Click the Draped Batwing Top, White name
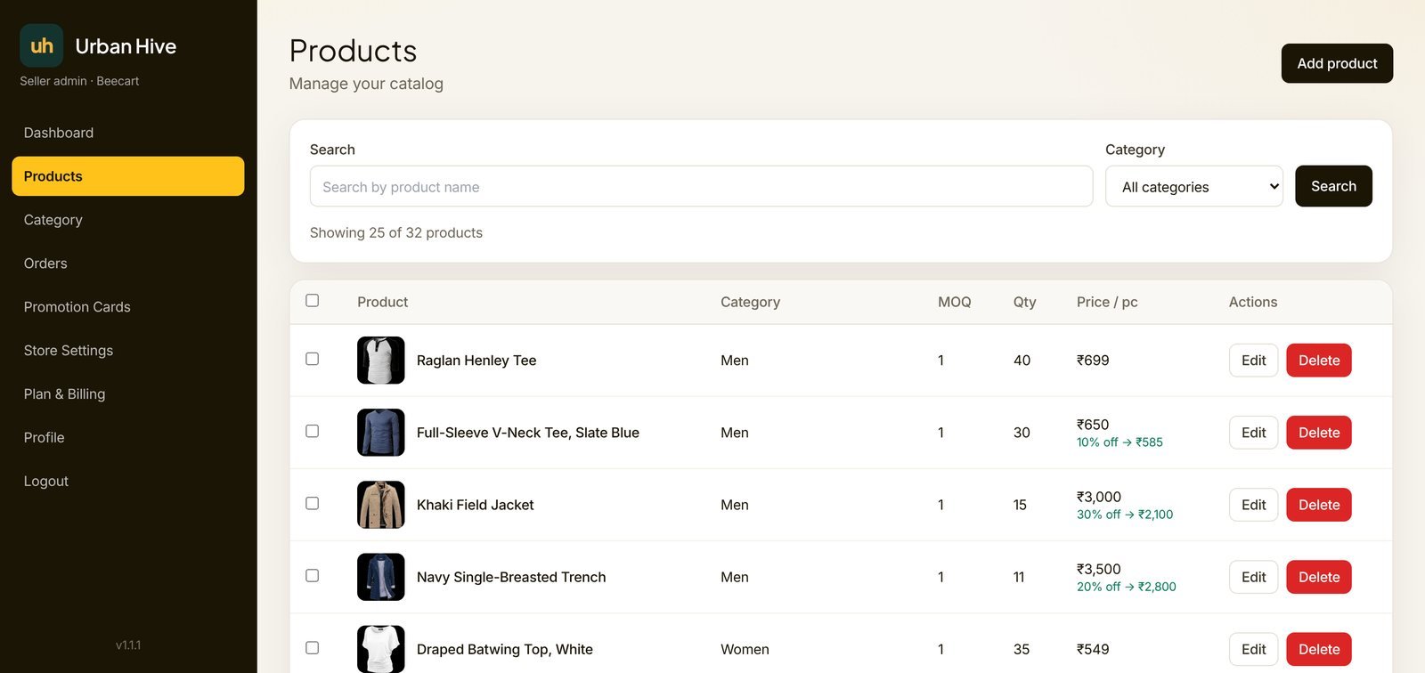The height and width of the screenshot is (673, 1425). [504, 649]
